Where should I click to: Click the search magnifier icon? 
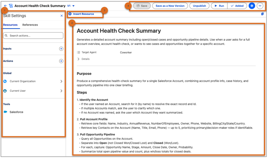[x=6, y=36]
